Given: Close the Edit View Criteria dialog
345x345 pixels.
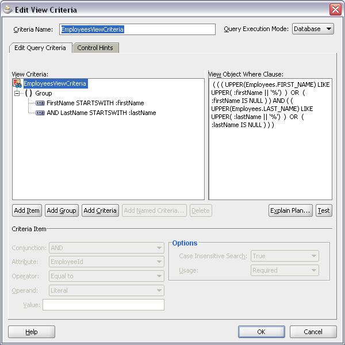Looking at the screenshot, I should [x=335, y=9].
